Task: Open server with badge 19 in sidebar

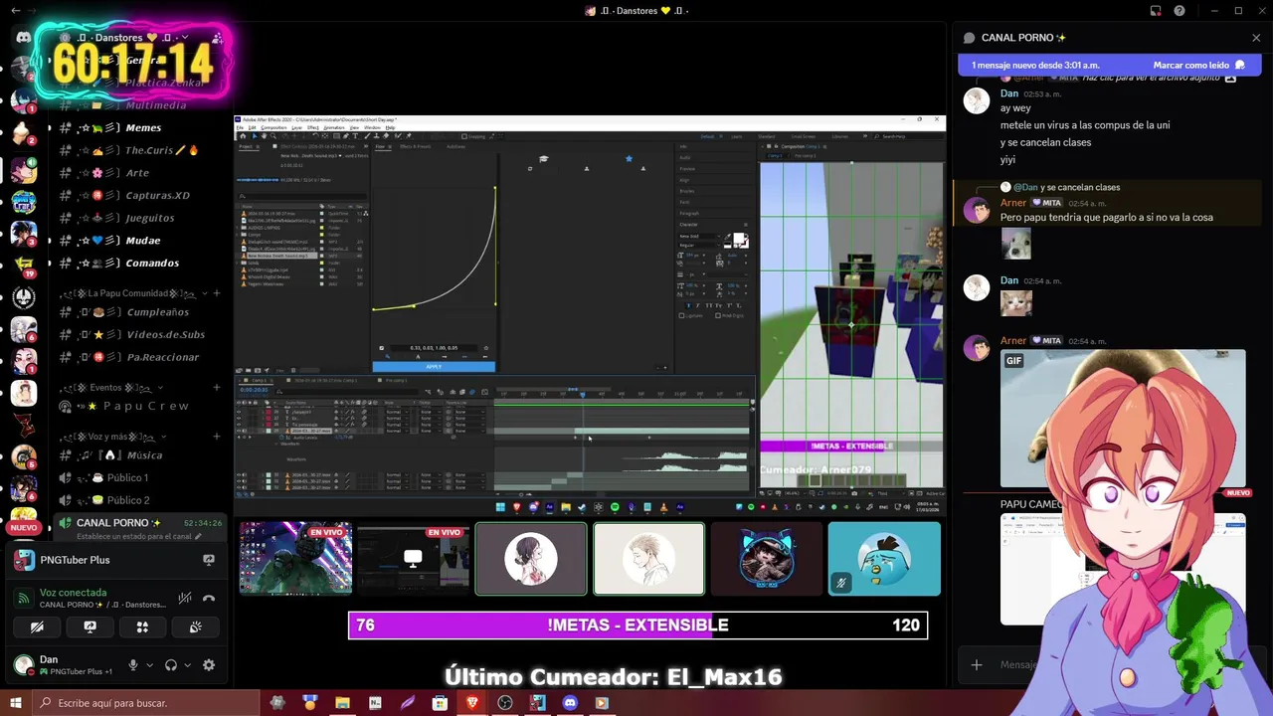Action: point(24,265)
